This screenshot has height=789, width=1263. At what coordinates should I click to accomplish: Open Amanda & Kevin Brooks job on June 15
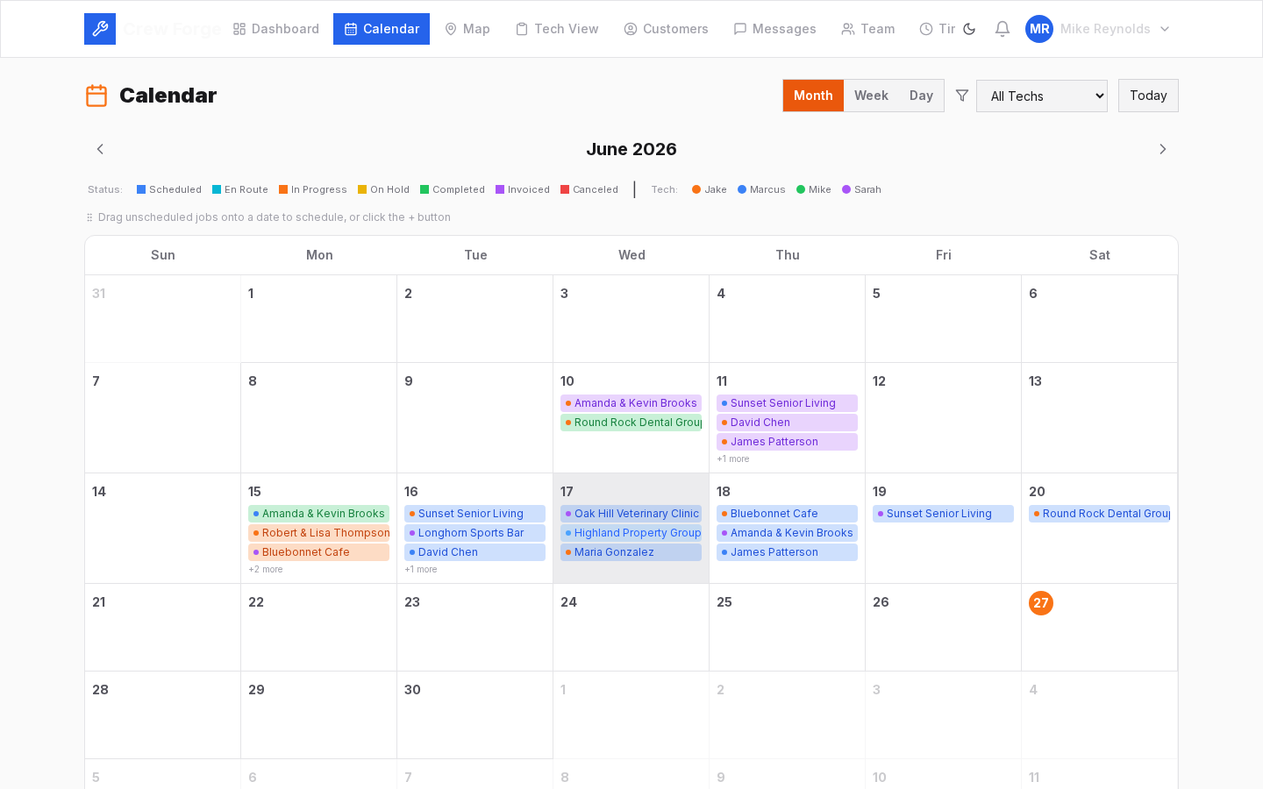click(318, 514)
